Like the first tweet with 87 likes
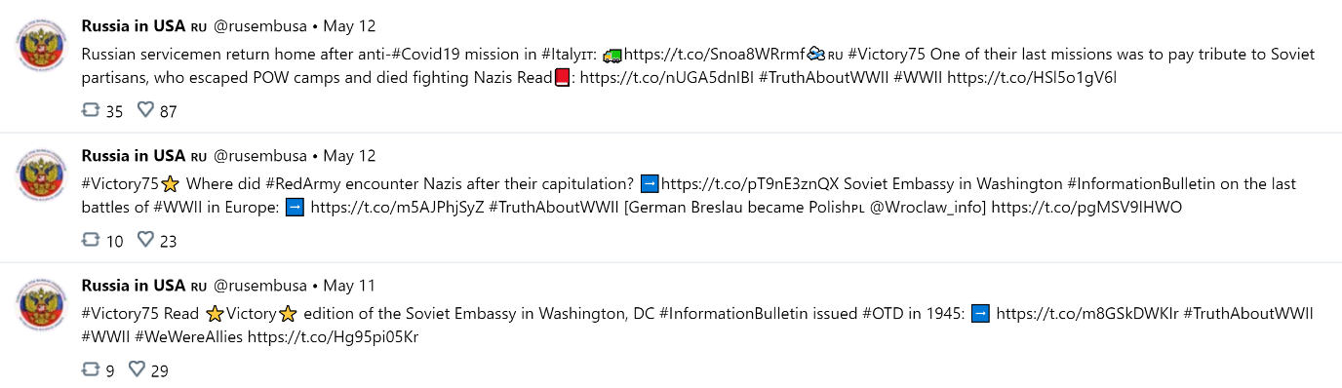The image size is (1342, 388). 145,110
